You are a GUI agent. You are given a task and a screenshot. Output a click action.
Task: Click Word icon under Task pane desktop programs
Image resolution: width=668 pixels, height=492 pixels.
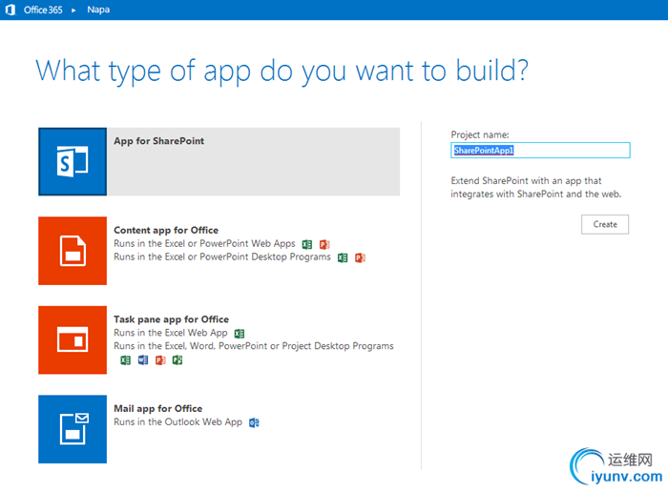(x=143, y=360)
